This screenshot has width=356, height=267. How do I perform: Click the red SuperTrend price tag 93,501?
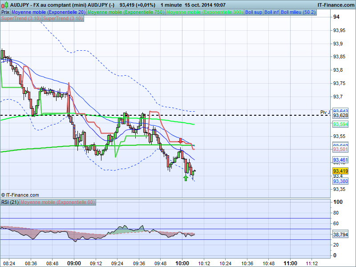click(340, 149)
